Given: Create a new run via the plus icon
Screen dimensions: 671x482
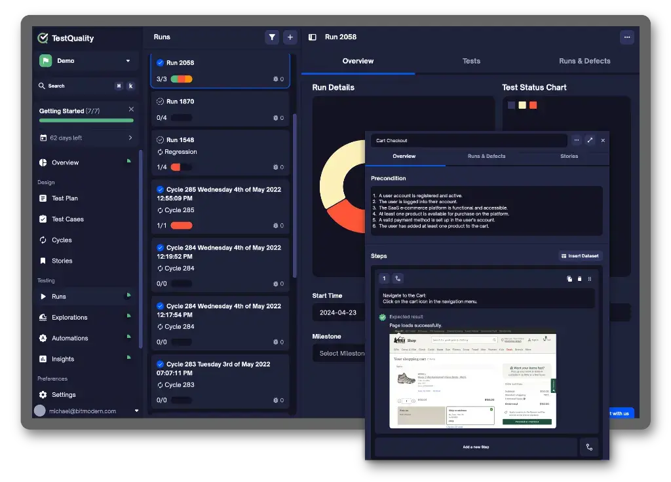Looking at the screenshot, I should (290, 37).
